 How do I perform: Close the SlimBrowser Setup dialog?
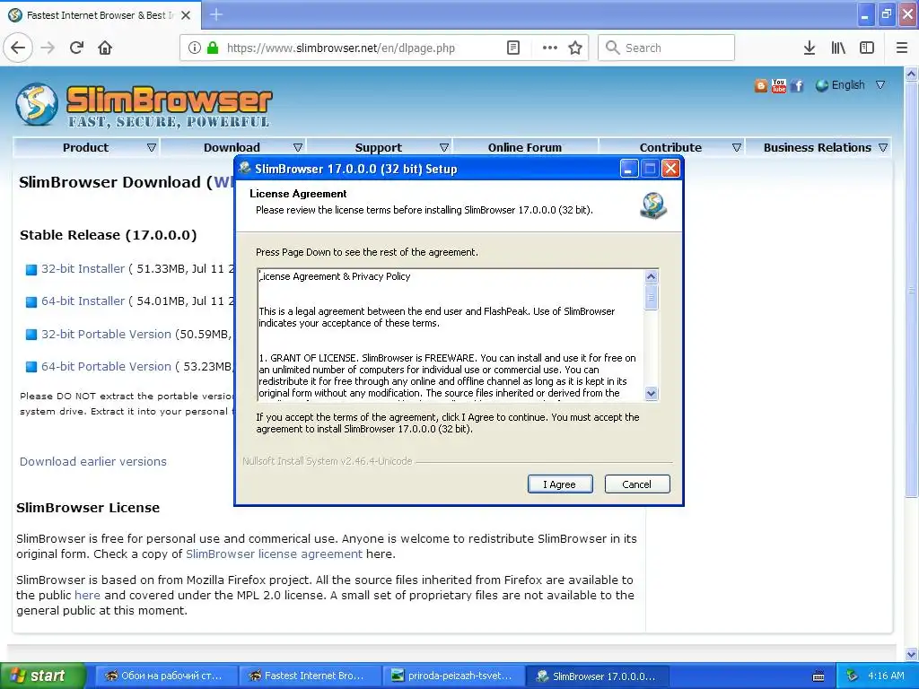(x=670, y=169)
